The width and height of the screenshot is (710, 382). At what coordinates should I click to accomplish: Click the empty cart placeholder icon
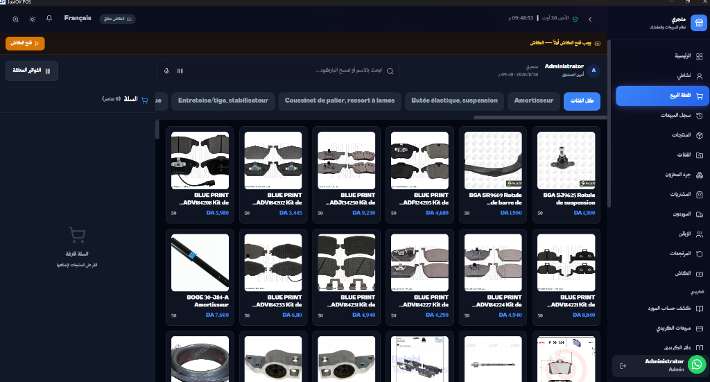click(77, 234)
